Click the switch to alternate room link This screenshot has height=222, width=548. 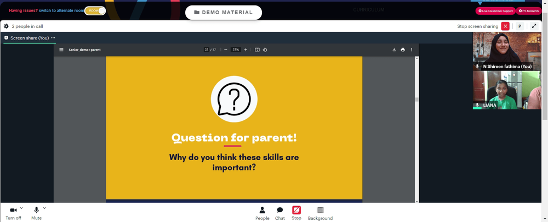point(61,11)
